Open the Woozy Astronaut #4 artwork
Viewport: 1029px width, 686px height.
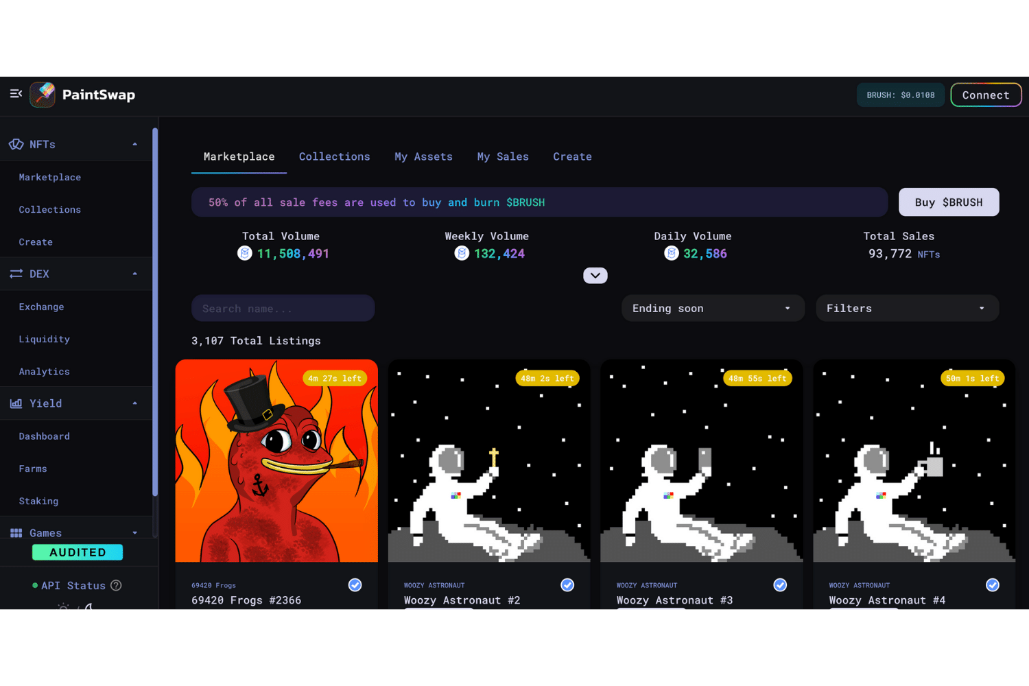[914, 460]
